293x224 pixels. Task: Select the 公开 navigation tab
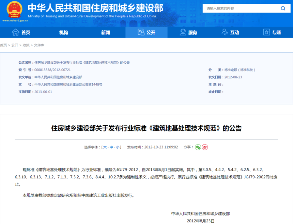tap(146, 32)
